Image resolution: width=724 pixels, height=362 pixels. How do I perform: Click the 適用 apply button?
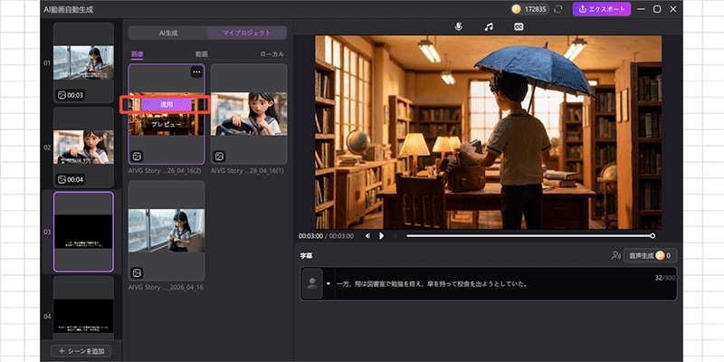pos(167,105)
